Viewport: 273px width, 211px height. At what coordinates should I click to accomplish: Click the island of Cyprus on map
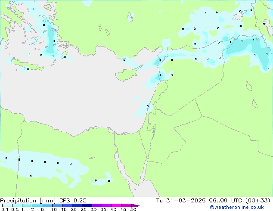[127, 74]
